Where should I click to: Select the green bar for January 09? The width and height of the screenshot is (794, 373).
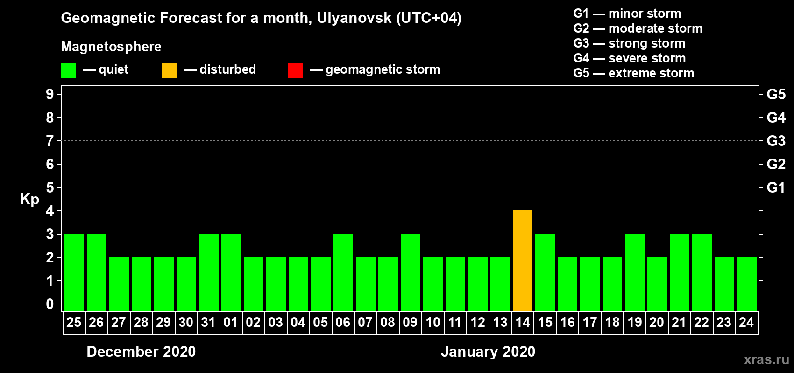(411, 273)
